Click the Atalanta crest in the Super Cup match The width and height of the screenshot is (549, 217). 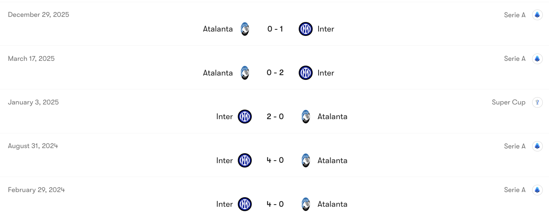tap(305, 116)
